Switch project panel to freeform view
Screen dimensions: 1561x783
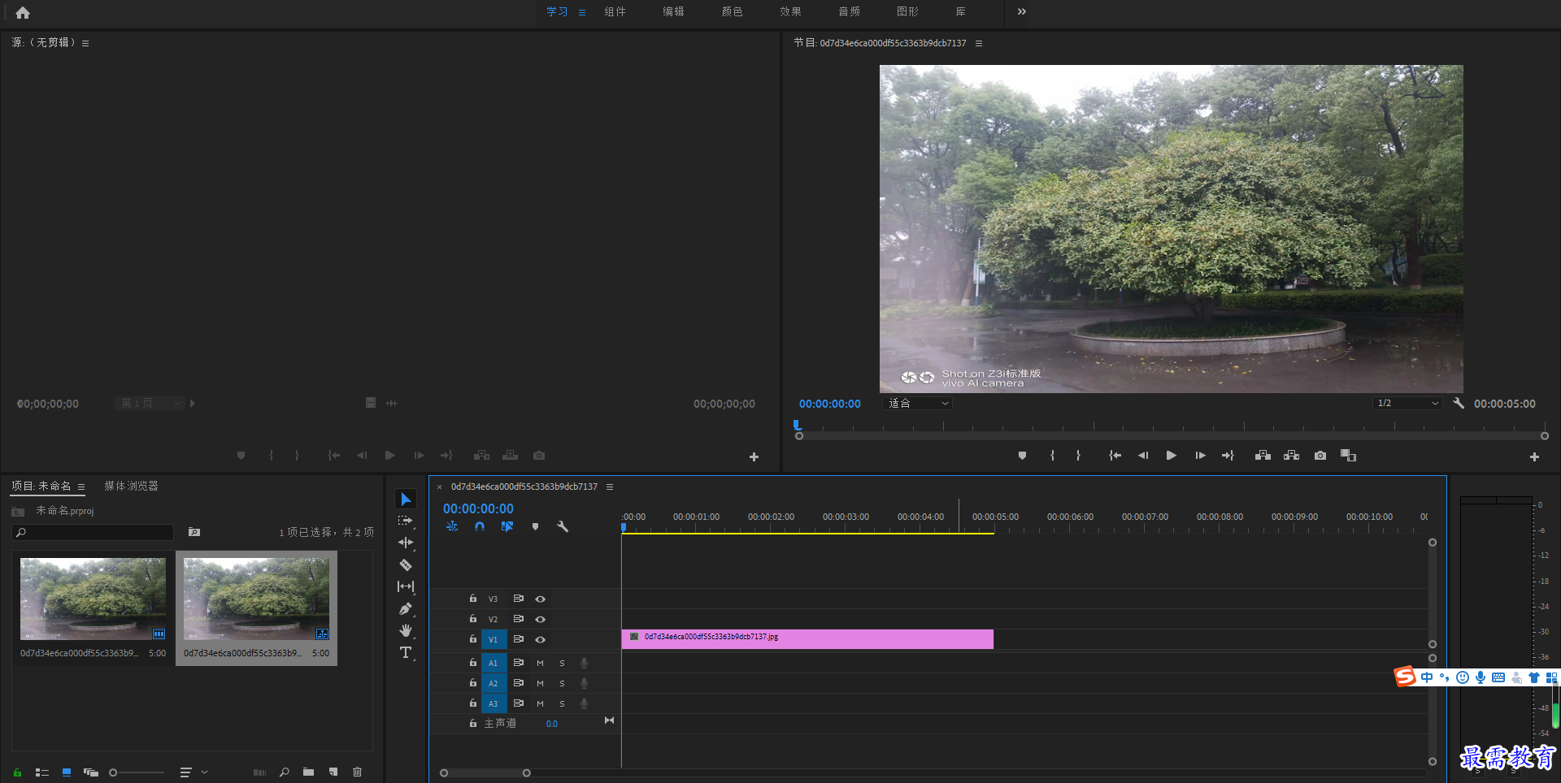click(x=91, y=772)
